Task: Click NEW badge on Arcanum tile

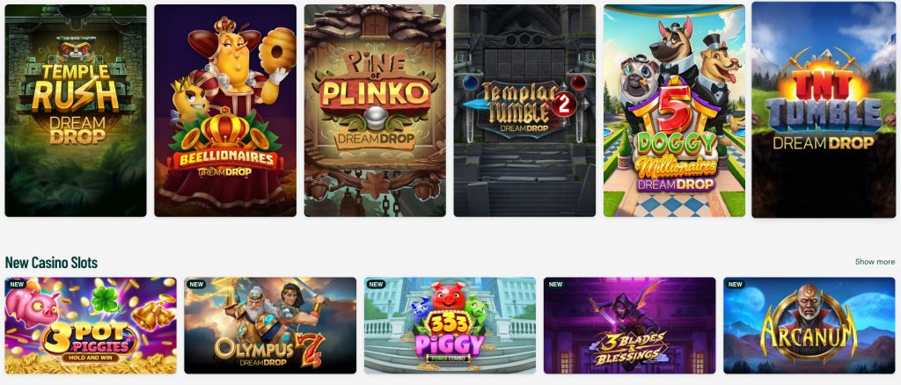Action: [x=736, y=284]
